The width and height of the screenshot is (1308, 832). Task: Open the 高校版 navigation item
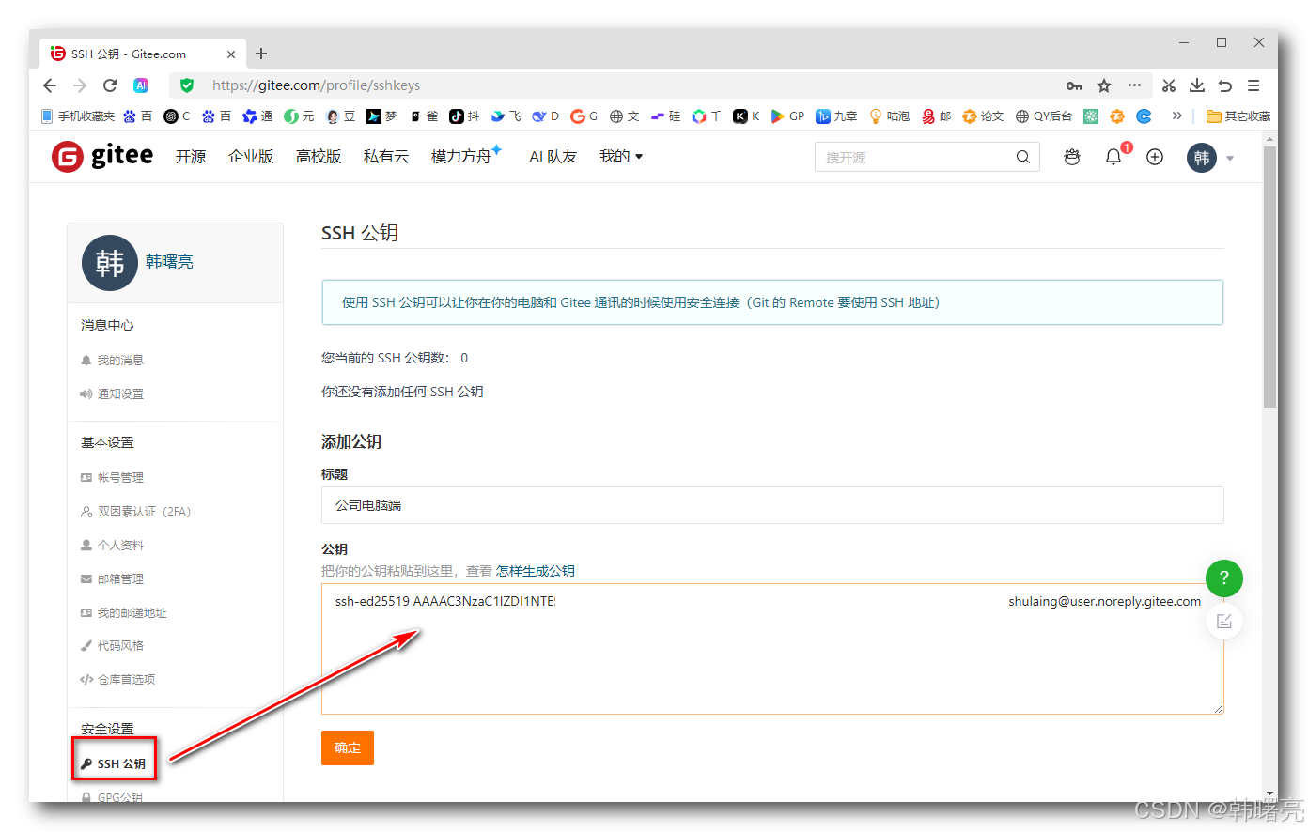click(x=319, y=157)
